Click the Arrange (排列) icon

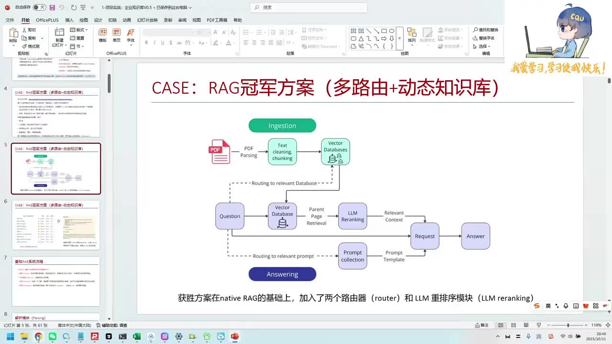click(x=412, y=32)
